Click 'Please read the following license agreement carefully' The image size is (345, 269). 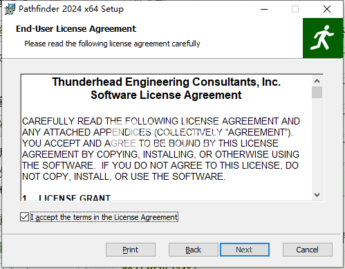point(112,44)
